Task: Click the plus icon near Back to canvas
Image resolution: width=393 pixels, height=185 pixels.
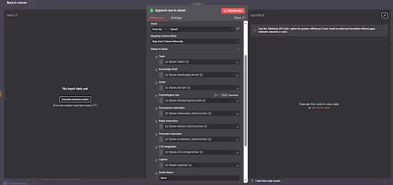Action: [x=32, y=4]
